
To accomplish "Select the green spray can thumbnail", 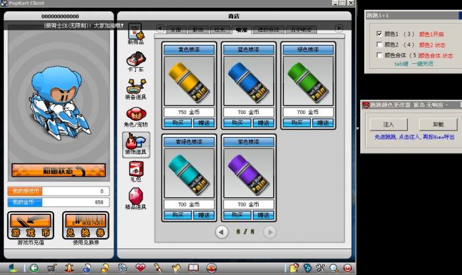I will click(x=308, y=81).
